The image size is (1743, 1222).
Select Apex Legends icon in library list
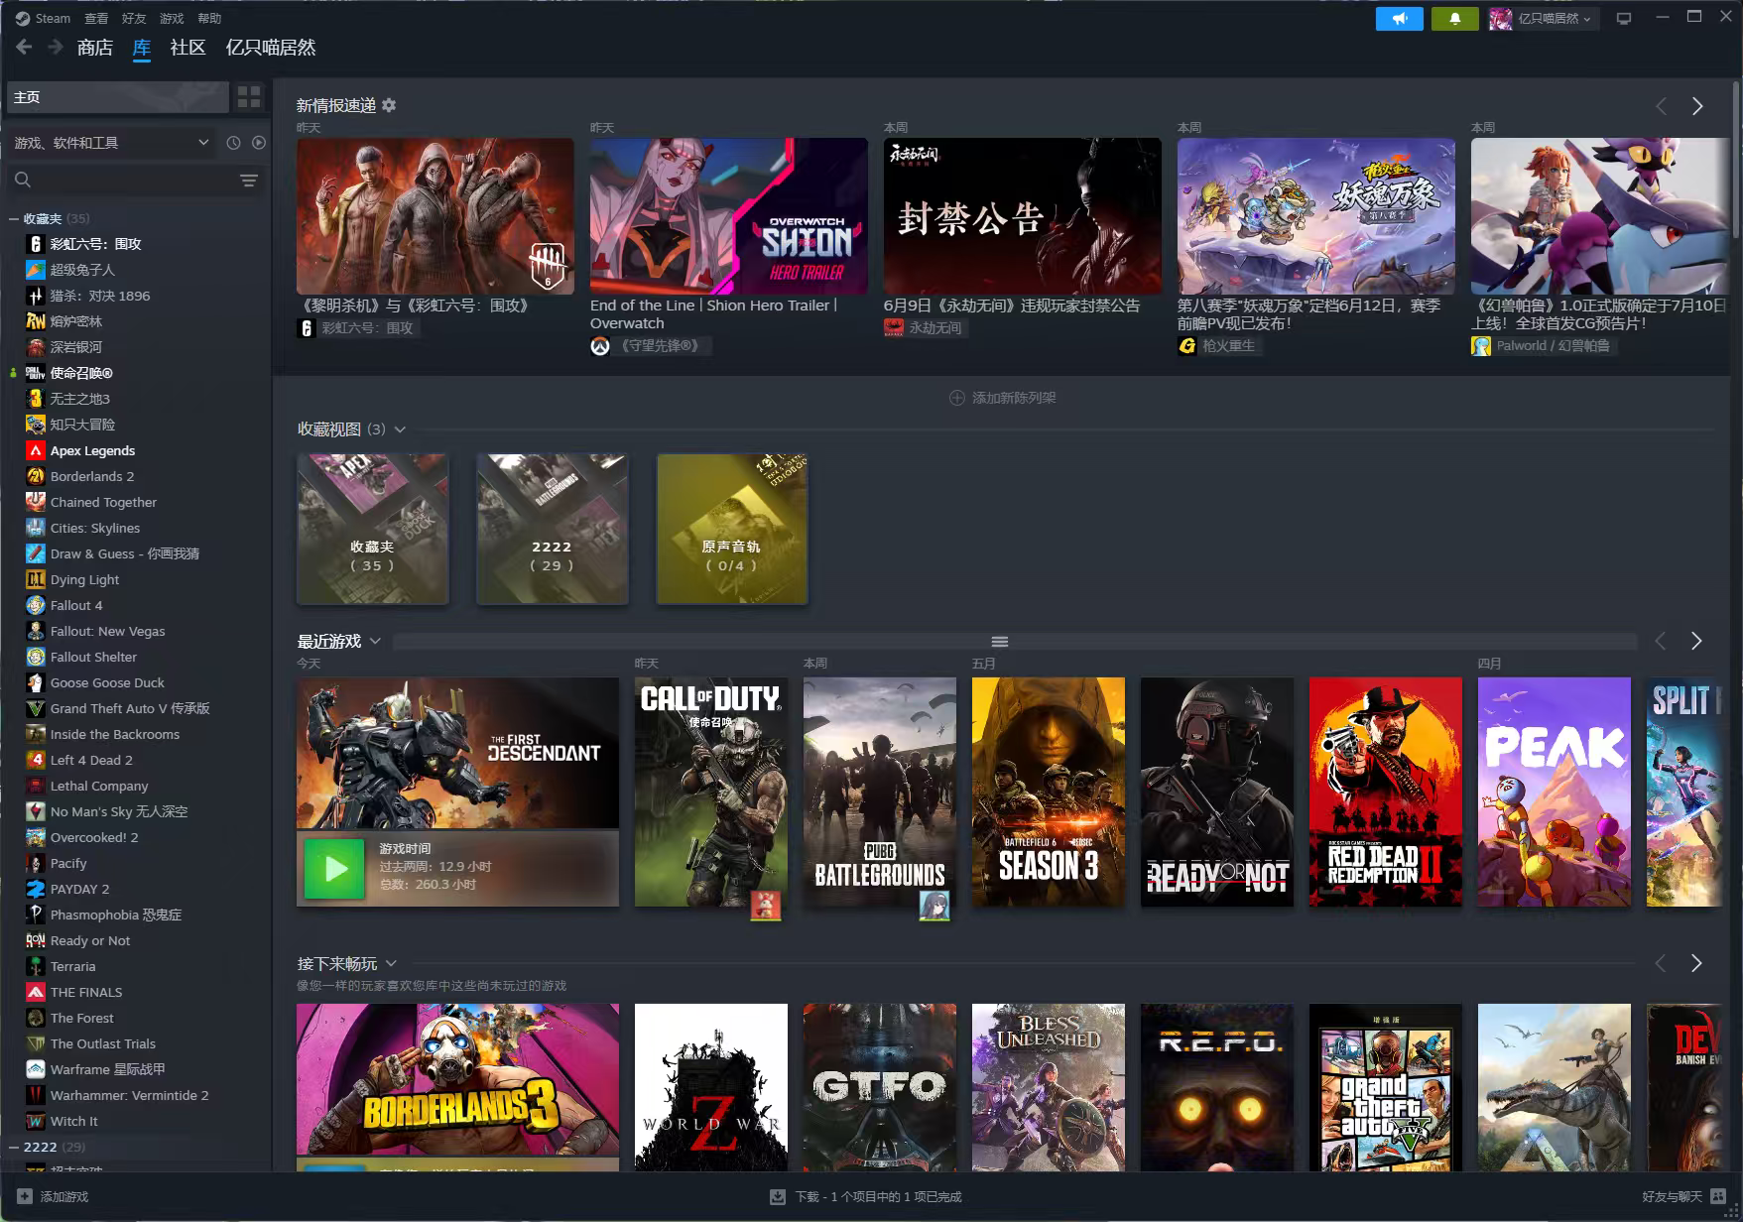(x=36, y=450)
